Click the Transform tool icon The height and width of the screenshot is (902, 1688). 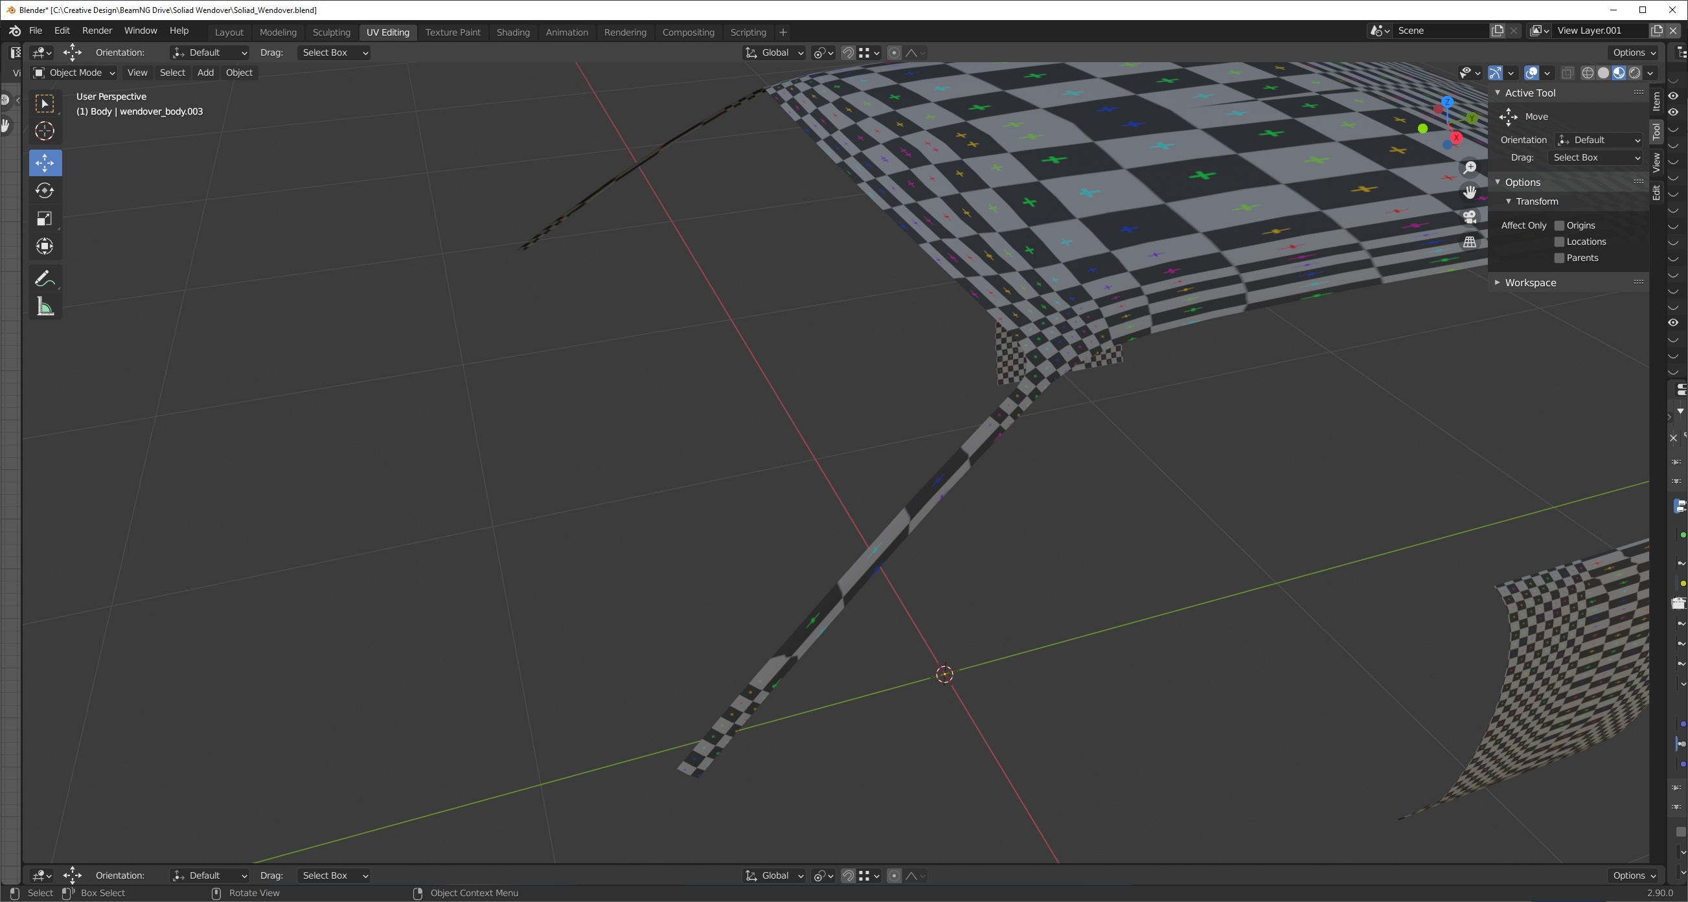45,246
